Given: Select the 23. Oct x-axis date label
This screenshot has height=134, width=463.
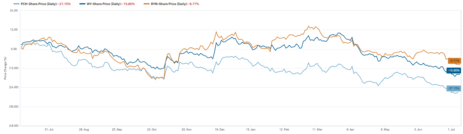Looking at the screenshot, I should tap(152, 130).
